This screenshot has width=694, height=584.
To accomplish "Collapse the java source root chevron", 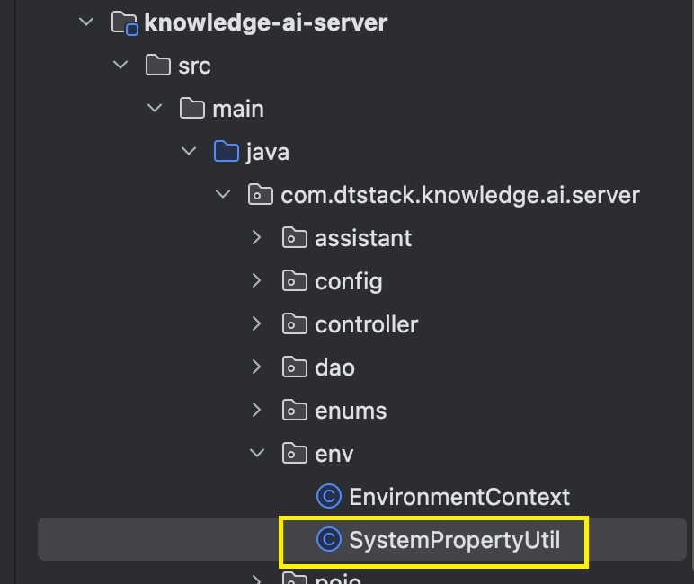I will tap(189, 151).
